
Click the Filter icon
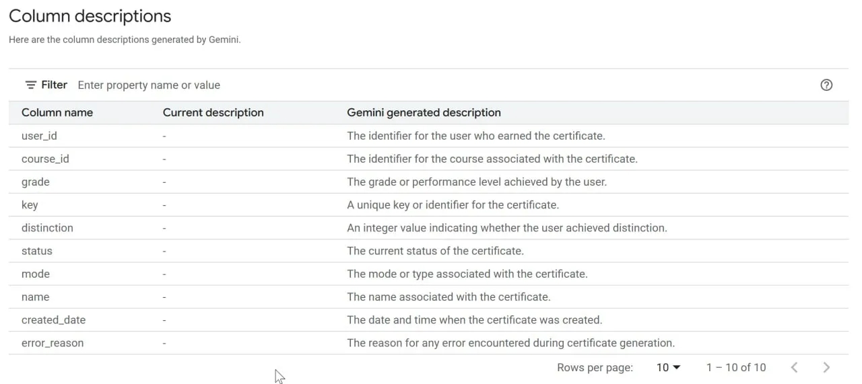[x=30, y=85]
